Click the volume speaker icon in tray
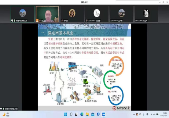 tap(154, 114)
